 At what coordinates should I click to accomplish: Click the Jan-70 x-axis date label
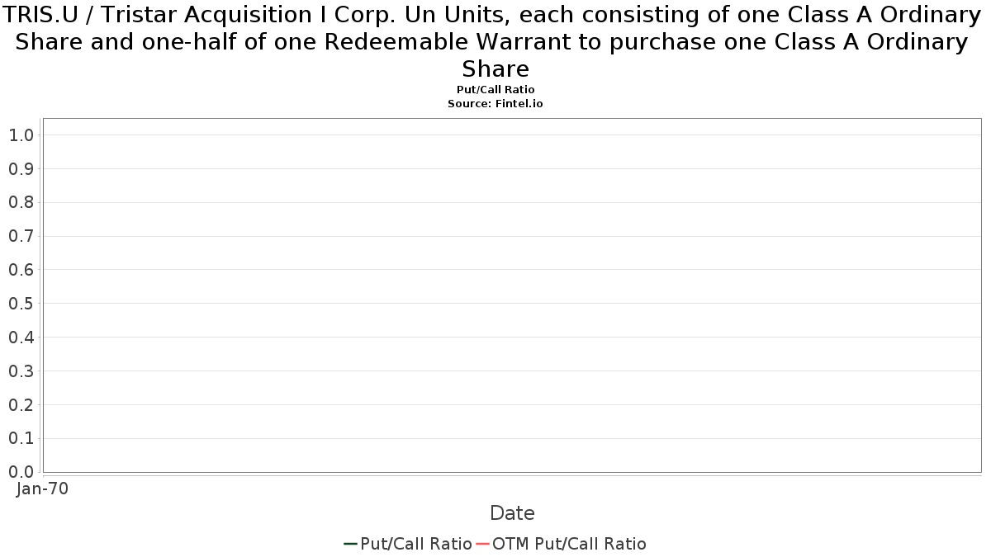coord(42,489)
